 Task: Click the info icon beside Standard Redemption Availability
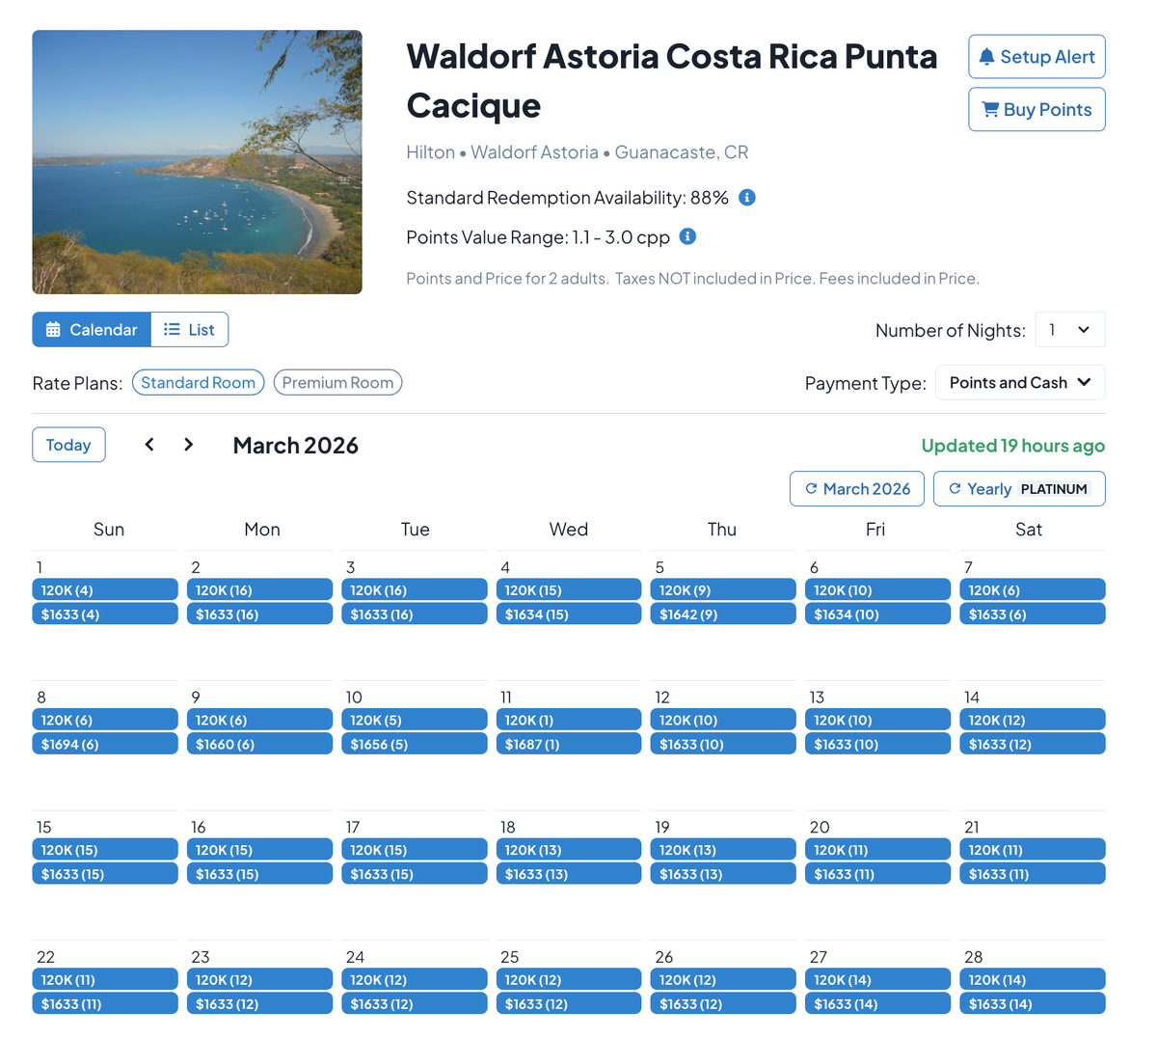pyautogui.click(x=747, y=198)
